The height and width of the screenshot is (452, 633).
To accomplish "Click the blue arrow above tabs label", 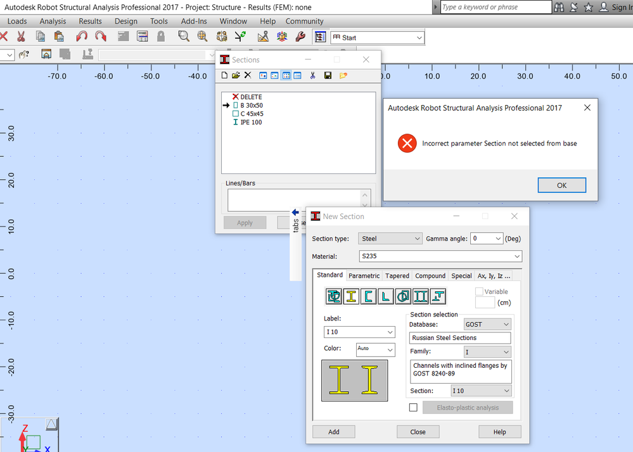I will point(295,213).
